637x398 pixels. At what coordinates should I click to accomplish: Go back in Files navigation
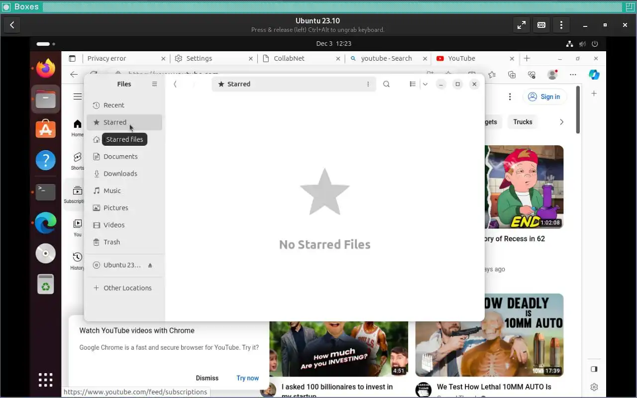pos(175,84)
